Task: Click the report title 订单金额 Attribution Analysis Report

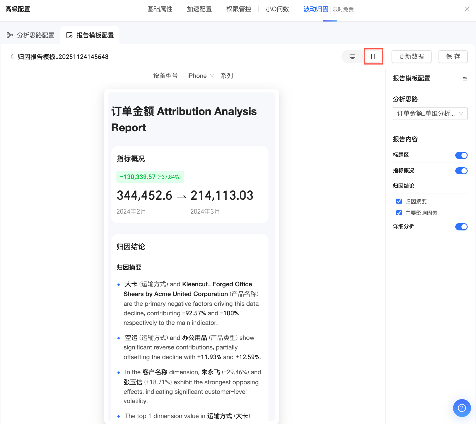Action: point(184,119)
